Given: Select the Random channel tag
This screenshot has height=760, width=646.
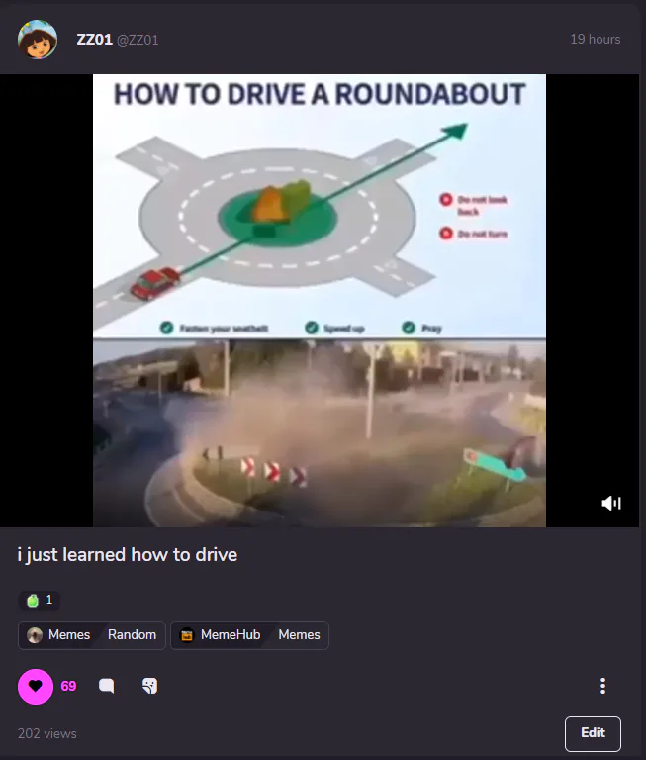Looking at the screenshot, I should coord(132,635).
